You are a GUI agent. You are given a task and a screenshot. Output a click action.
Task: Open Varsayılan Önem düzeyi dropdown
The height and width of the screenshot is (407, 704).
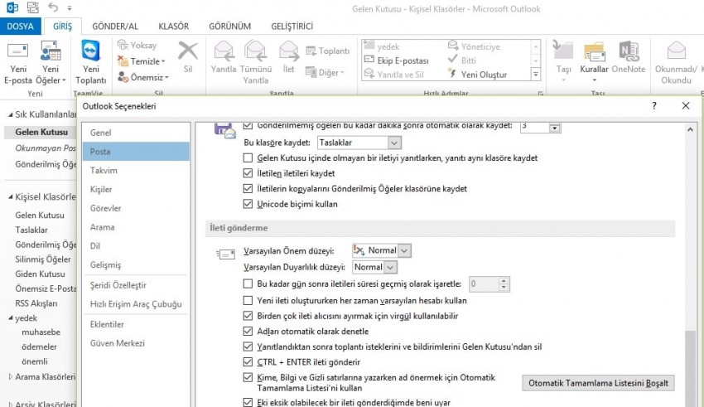(404, 250)
